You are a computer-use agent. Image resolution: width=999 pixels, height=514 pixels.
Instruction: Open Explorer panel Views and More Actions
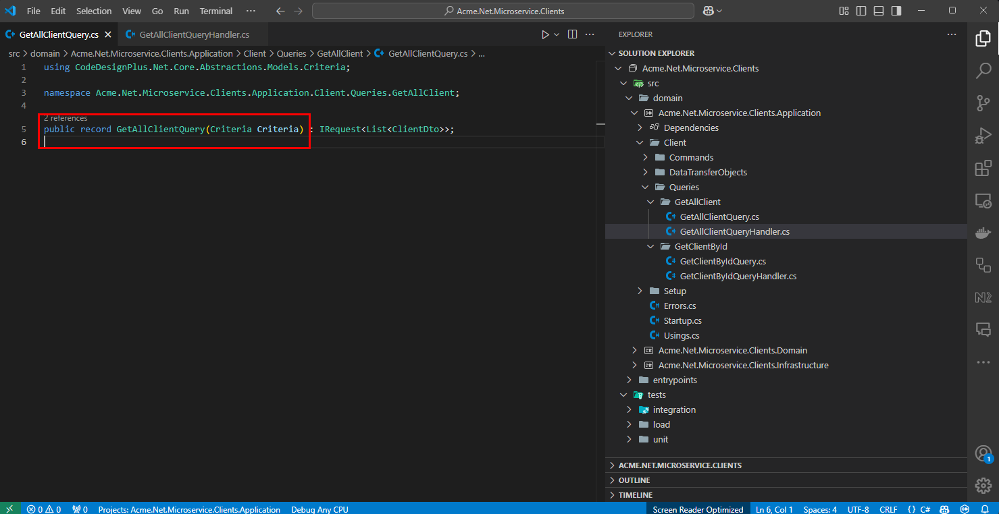[952, 34]
